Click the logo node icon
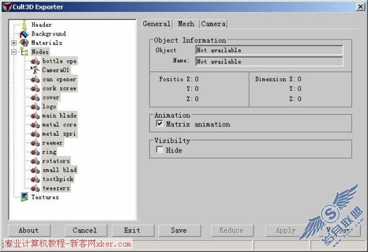The image size is (368, 252). point(35,107)
